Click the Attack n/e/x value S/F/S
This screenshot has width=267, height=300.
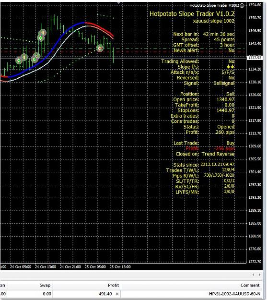(x=228, y=72)
